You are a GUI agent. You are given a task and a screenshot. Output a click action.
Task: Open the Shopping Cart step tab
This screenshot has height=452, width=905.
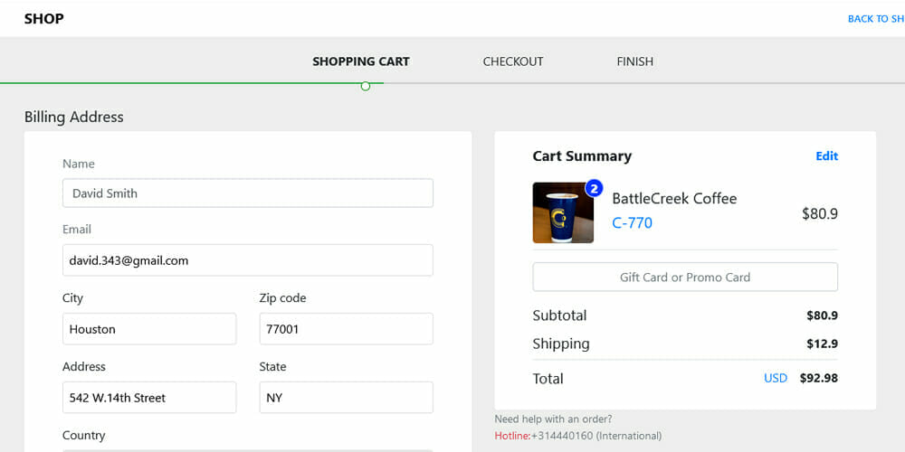[x=361, y=61]
